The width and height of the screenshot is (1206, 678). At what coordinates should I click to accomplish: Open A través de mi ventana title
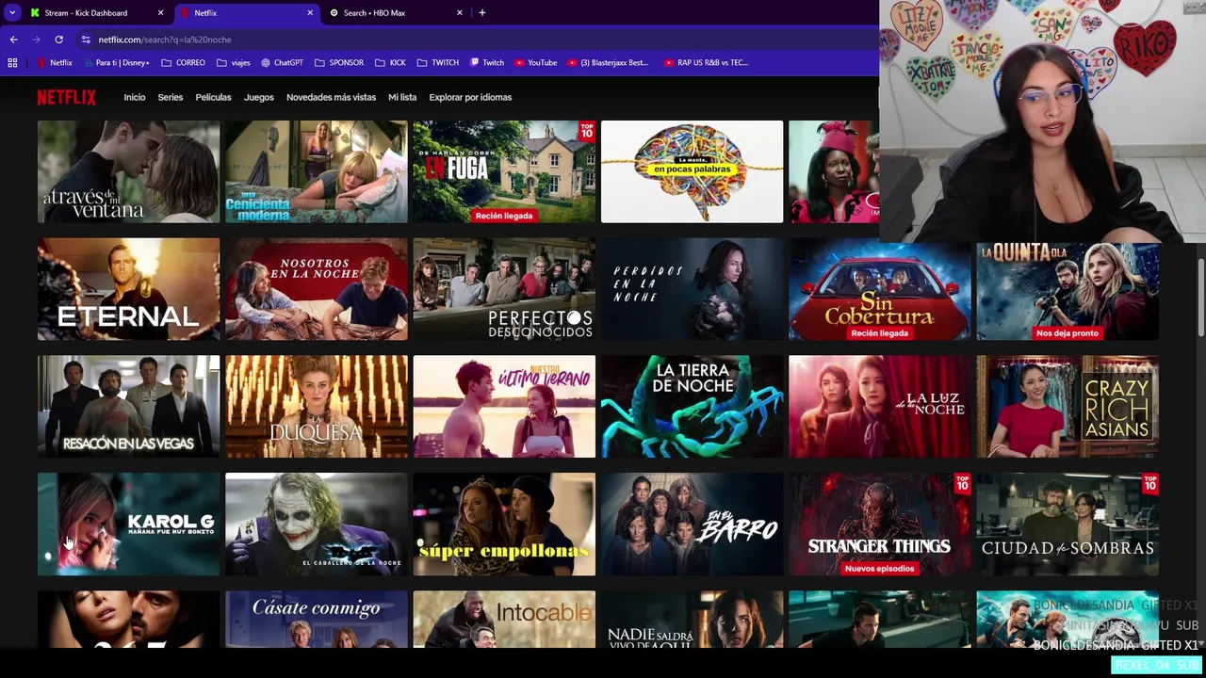(128, 171)
